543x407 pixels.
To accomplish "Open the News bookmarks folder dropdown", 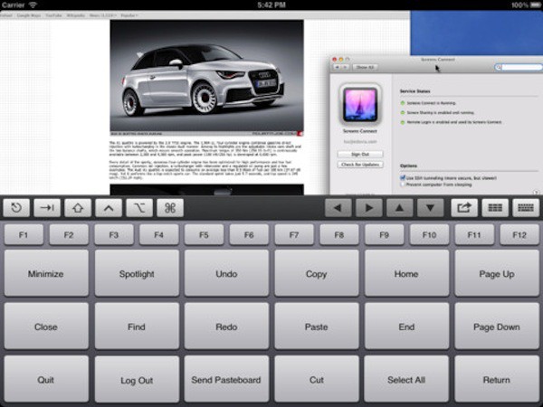I will [x=100, y=16].
